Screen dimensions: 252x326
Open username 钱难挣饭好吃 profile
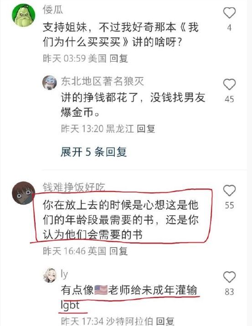(x=74, y=187)
